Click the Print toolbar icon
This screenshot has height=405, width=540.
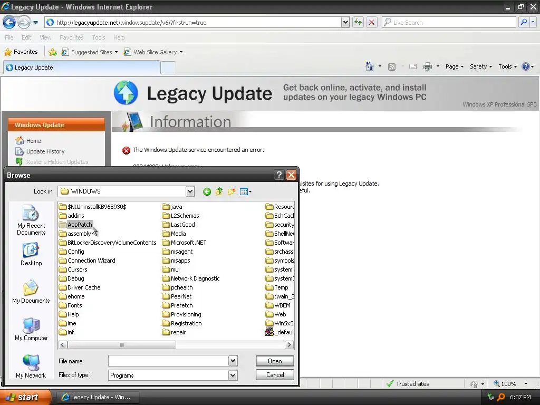click(x=427, y=66)
